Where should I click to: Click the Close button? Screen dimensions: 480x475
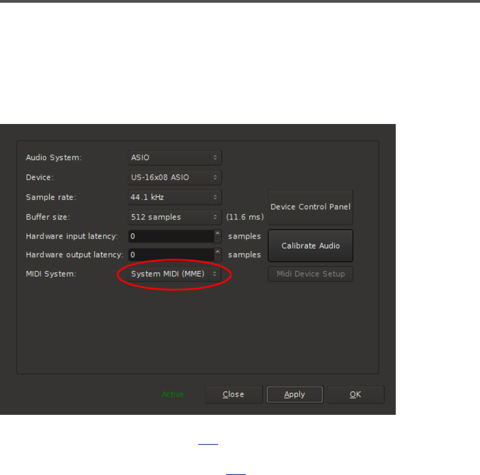tap(234, 394)
